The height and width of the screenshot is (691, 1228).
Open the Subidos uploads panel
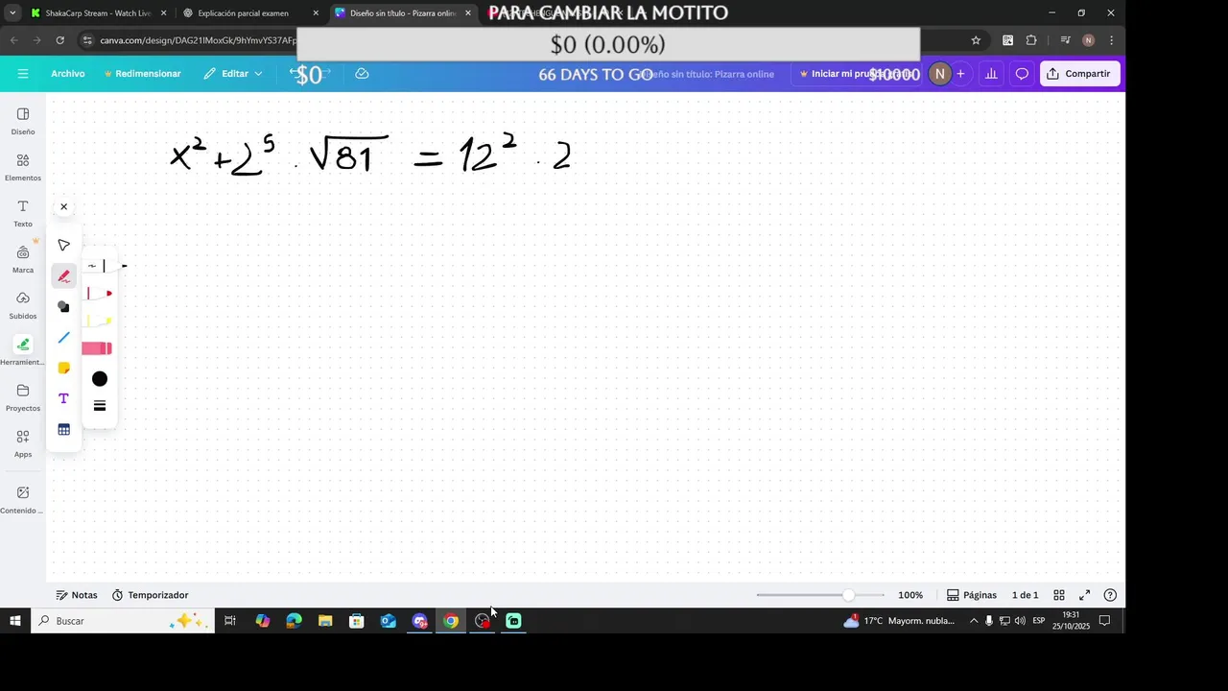pyautogui.click(x=23, y=305)
